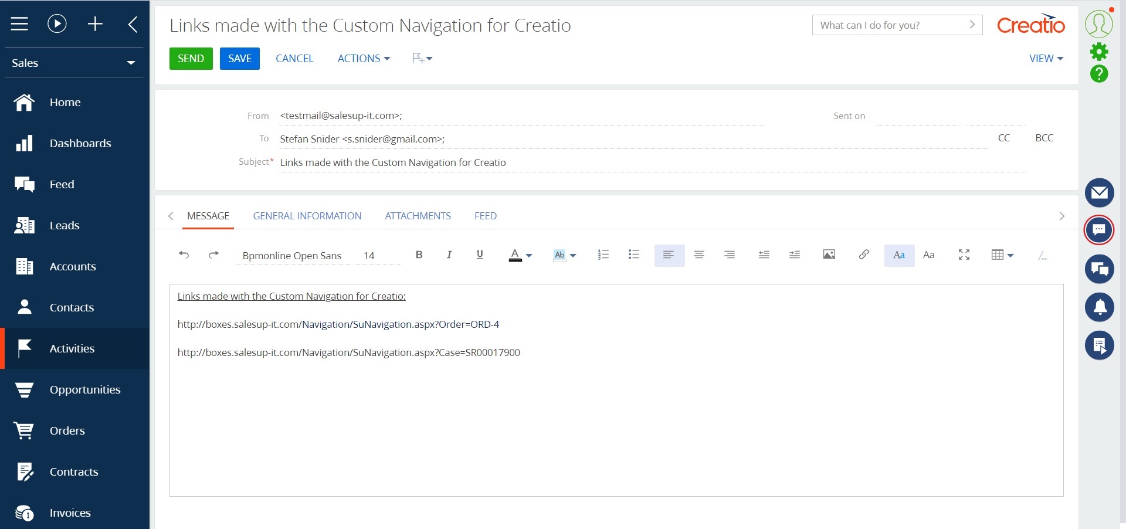Click the CC link
The image size is (1126, 529).
pyautogui.click(x=1004, y=138)
